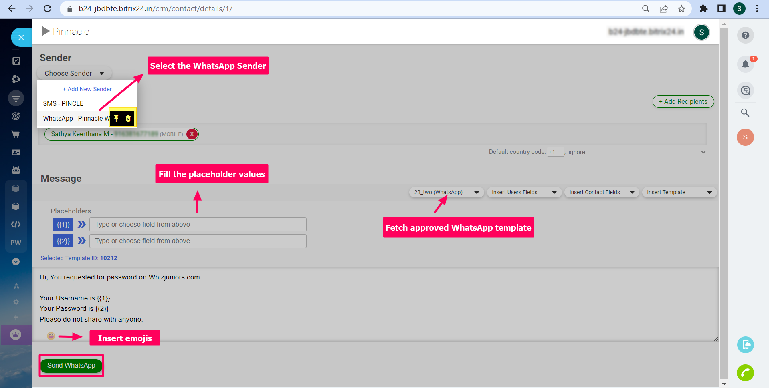Click the help question mark icon
The height and width of the screenshot is (388, 770).
745,35
